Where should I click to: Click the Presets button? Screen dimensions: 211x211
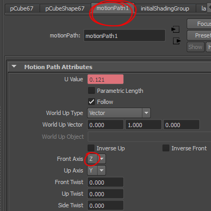tap(199, 35)
